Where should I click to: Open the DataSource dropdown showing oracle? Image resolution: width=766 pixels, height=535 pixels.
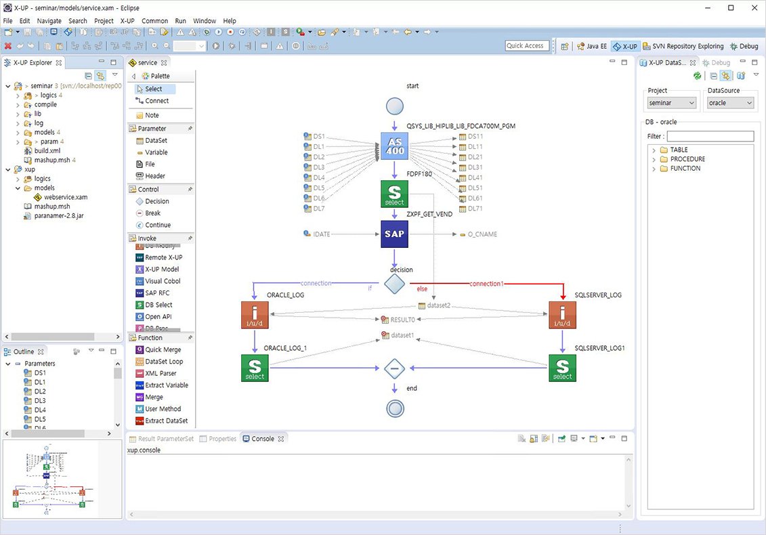click(x=730, y=103)
